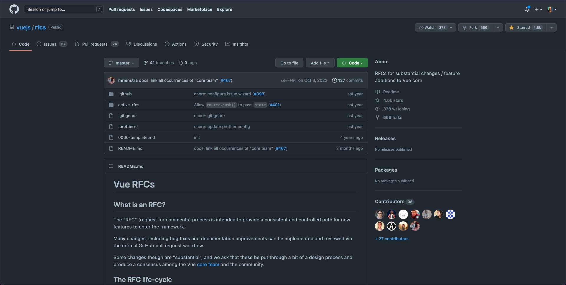Switch to the Code tab
Viewport: 566px width, 285px height.
21,44
